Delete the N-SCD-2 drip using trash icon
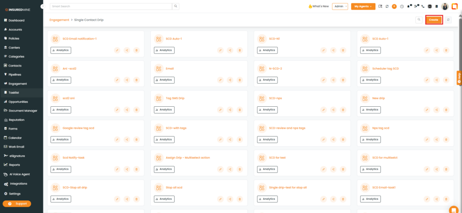This screenshot has width=462, height=213. [x=343, y=80]
